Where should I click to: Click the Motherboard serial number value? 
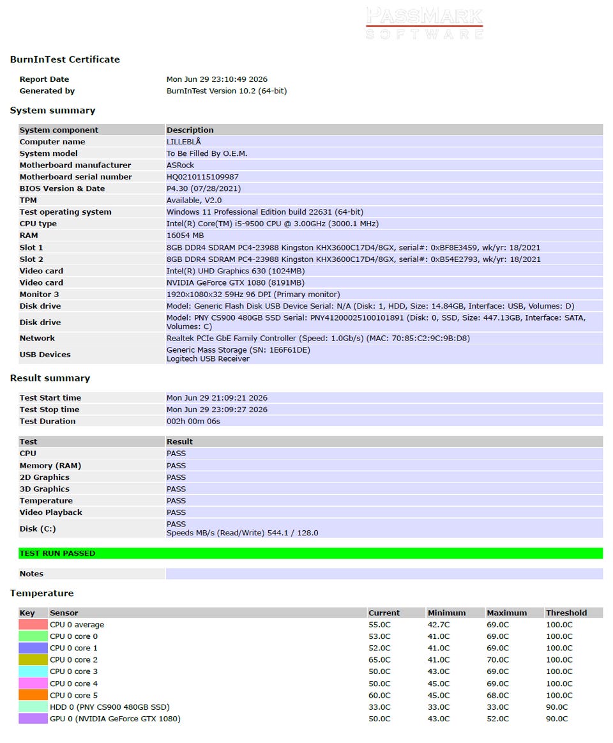point(202,177)
